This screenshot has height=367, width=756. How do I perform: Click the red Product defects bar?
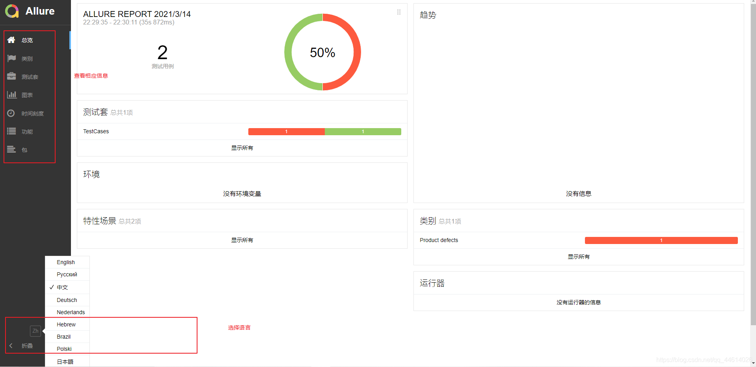click(661, 240)
